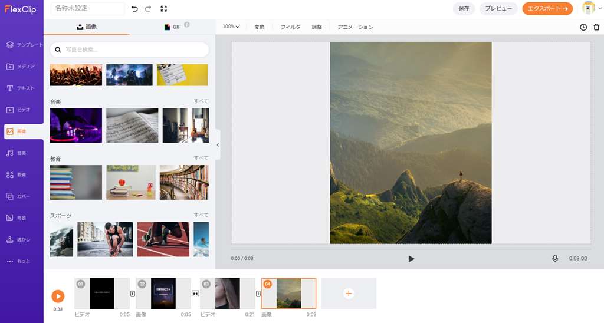Click transition icon between clips 02 and 03

pyautogui.click(x=195, y=294)
